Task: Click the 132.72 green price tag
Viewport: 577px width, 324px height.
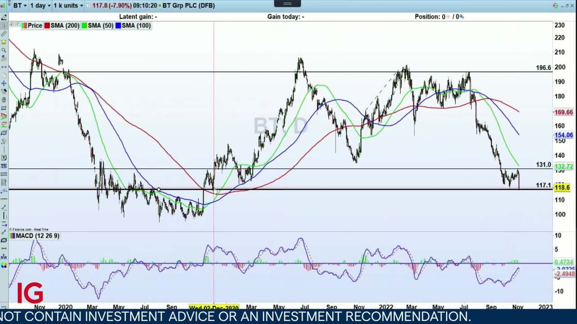Action: [563, 166]
